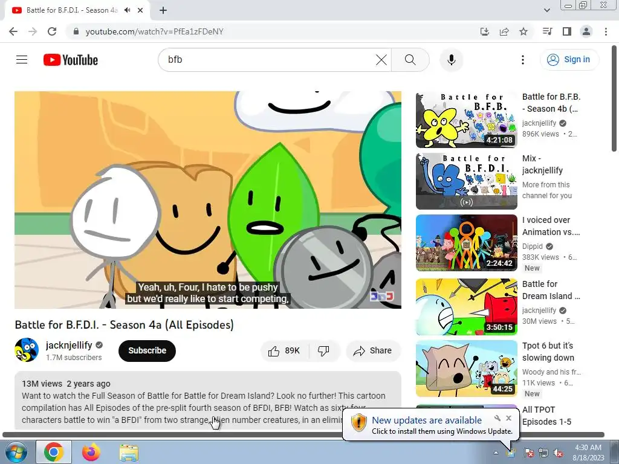Screen dimensions: 619x464
Task: Click Chrome icon in taskbar
Action: point(54,452)
